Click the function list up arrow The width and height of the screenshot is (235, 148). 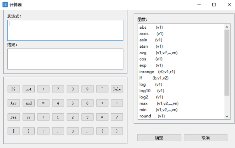point(227,27)
